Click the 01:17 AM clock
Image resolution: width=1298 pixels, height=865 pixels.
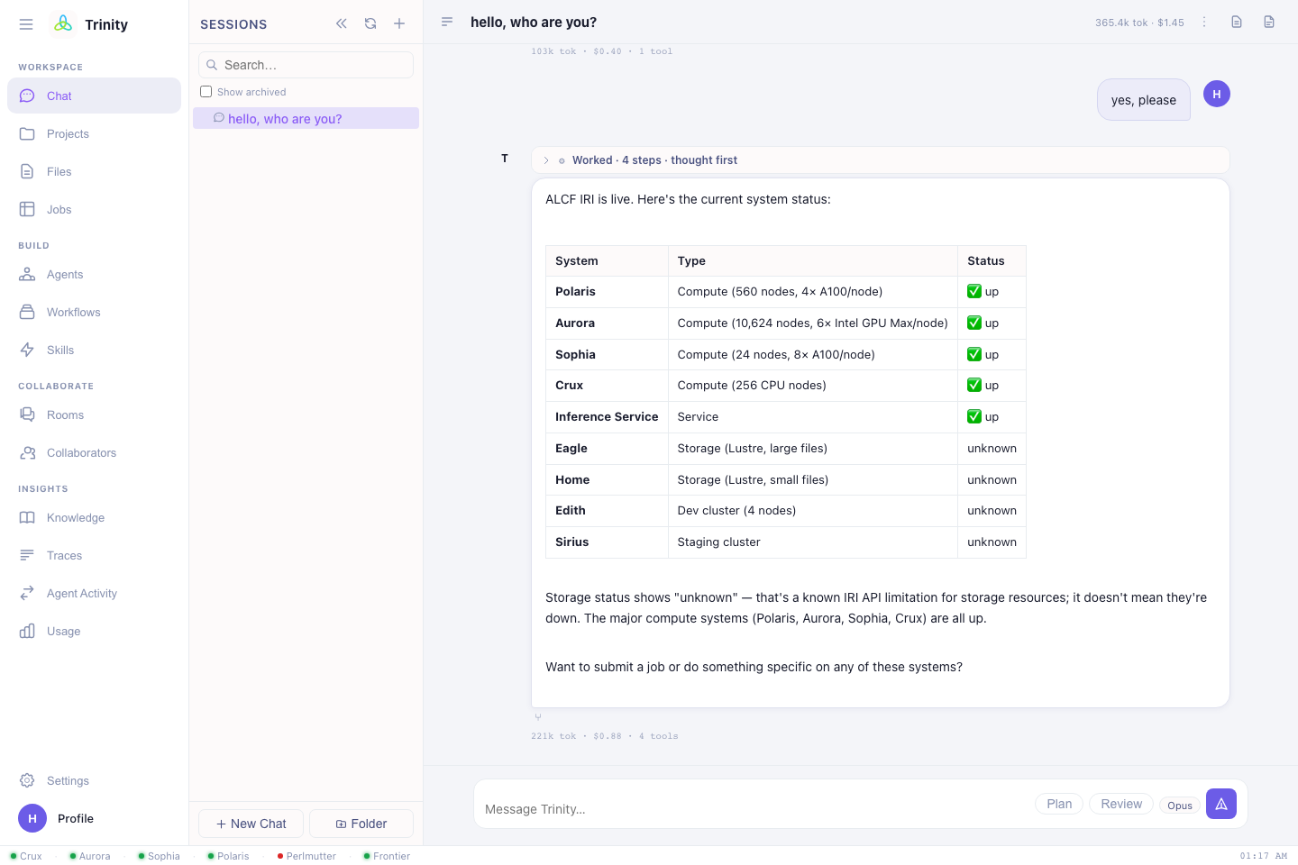point(1263,856)
